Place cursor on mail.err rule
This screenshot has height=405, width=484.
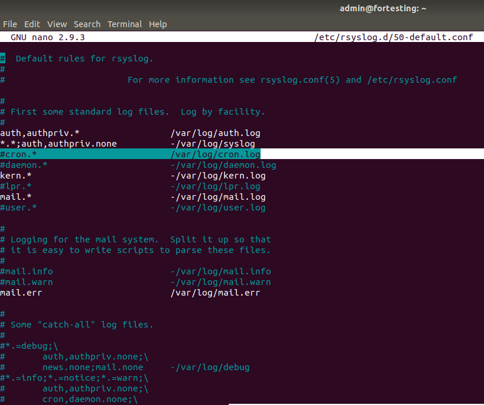click(x=21, y=293)
